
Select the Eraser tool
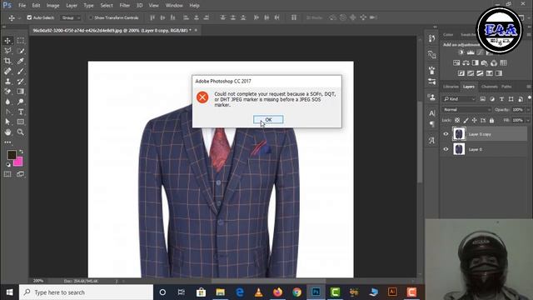coord(7,91)
